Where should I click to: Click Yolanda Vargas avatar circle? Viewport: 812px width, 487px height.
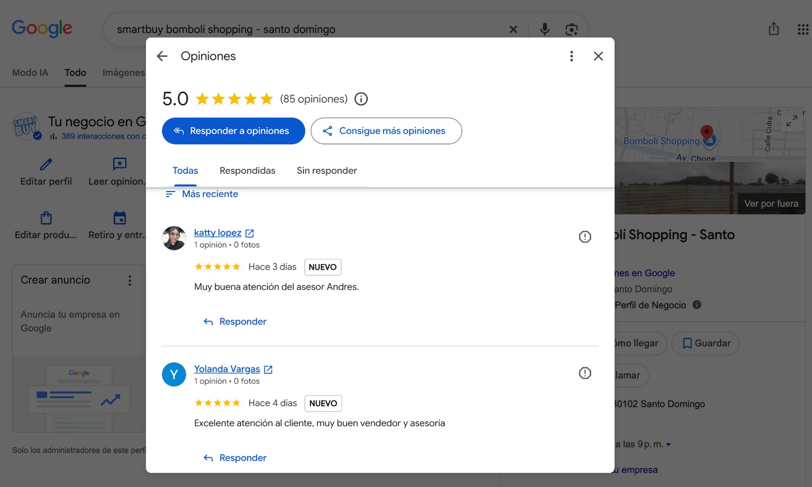click(x=174, y=374)
